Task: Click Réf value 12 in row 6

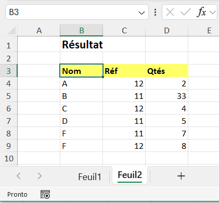Action: coord(124,108)
